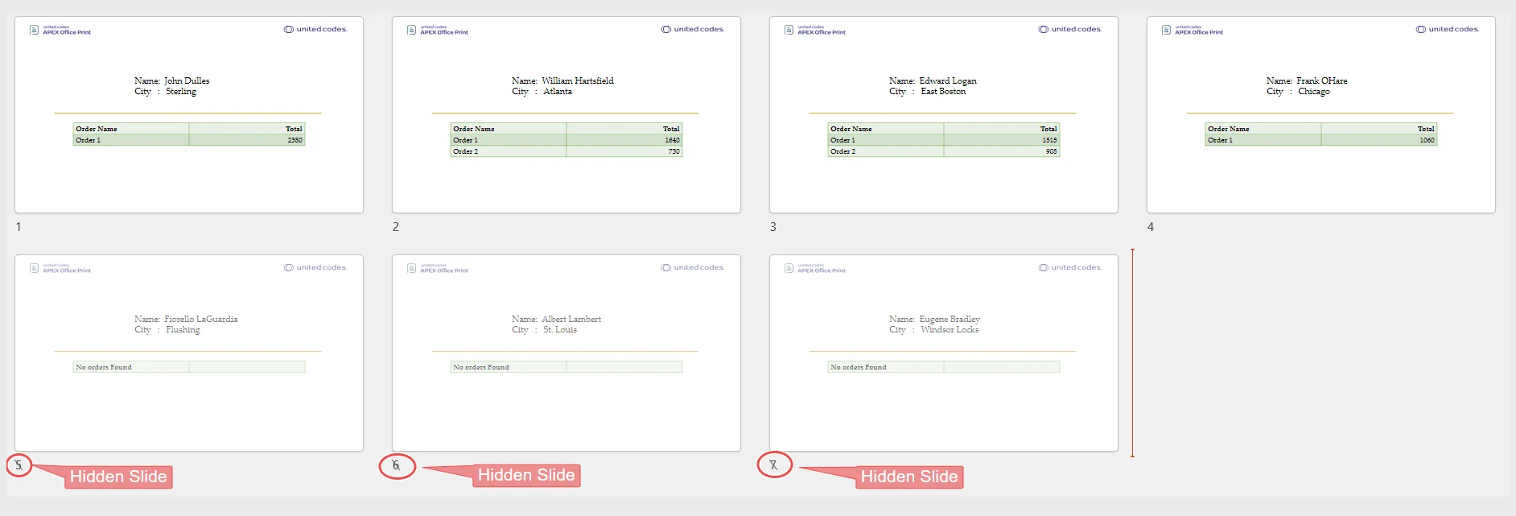Screen dimensions: 1516x516
Task: Click the text 'City : Chicago'
Action: coord(1298,92)
